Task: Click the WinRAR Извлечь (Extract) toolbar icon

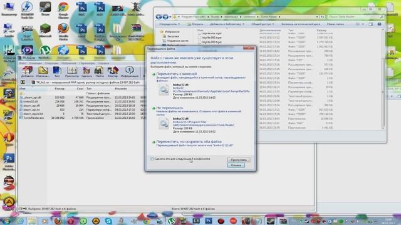Action: point(43,72)
